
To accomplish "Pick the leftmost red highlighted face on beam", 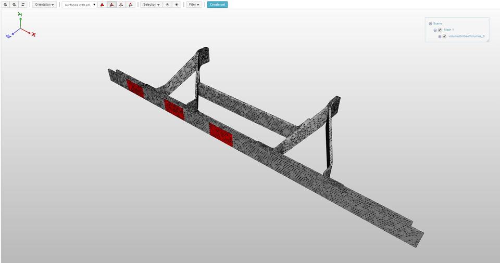I will click(x=135, y=88).
